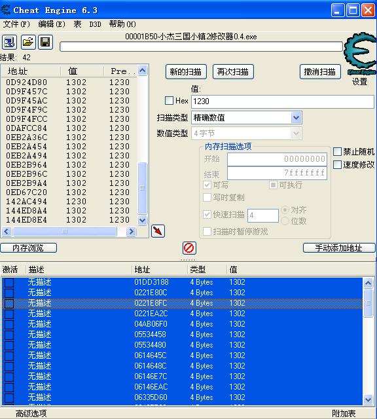Open the 数值类型 dropdown
377x419 pixels.
point(296,134)
